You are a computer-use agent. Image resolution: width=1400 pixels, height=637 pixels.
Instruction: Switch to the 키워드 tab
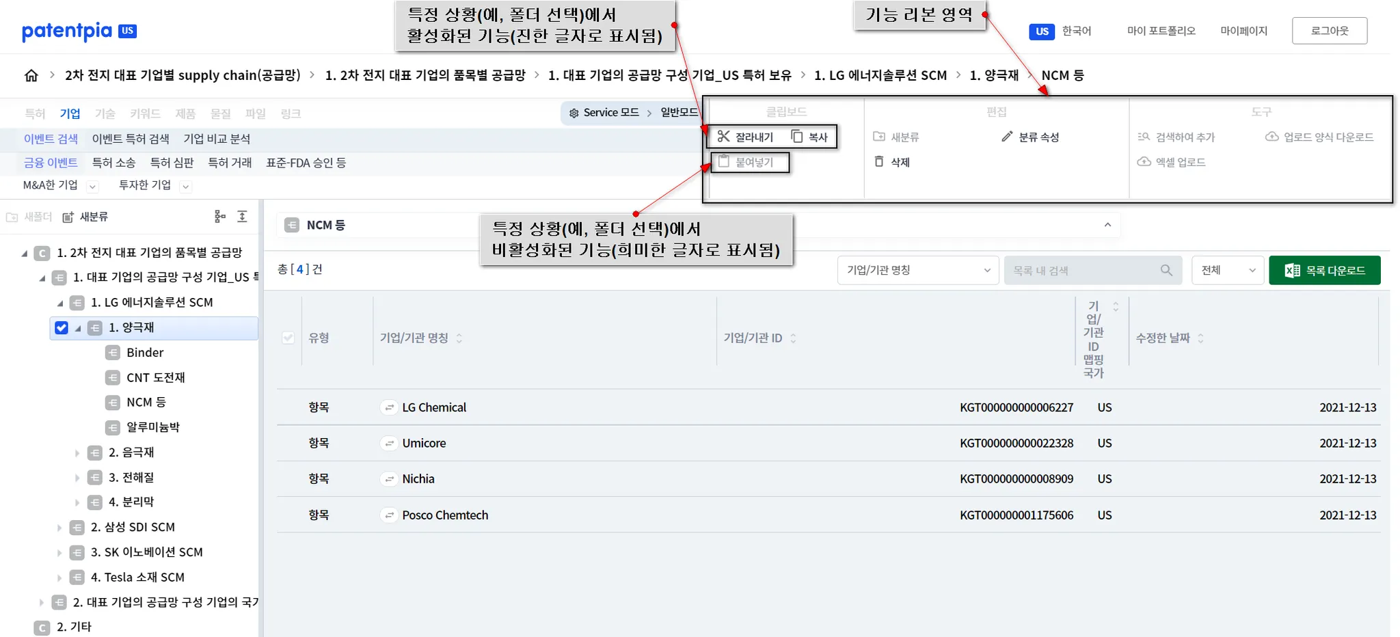(145, 113)
